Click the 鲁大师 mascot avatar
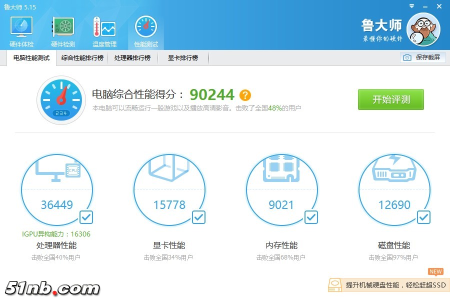Viewport: 450px width, 300px height. pyautogui.click(x=423, y=29)
